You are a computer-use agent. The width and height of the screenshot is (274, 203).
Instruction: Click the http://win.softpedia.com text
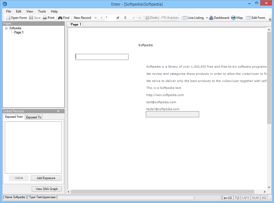pos(165,95)
